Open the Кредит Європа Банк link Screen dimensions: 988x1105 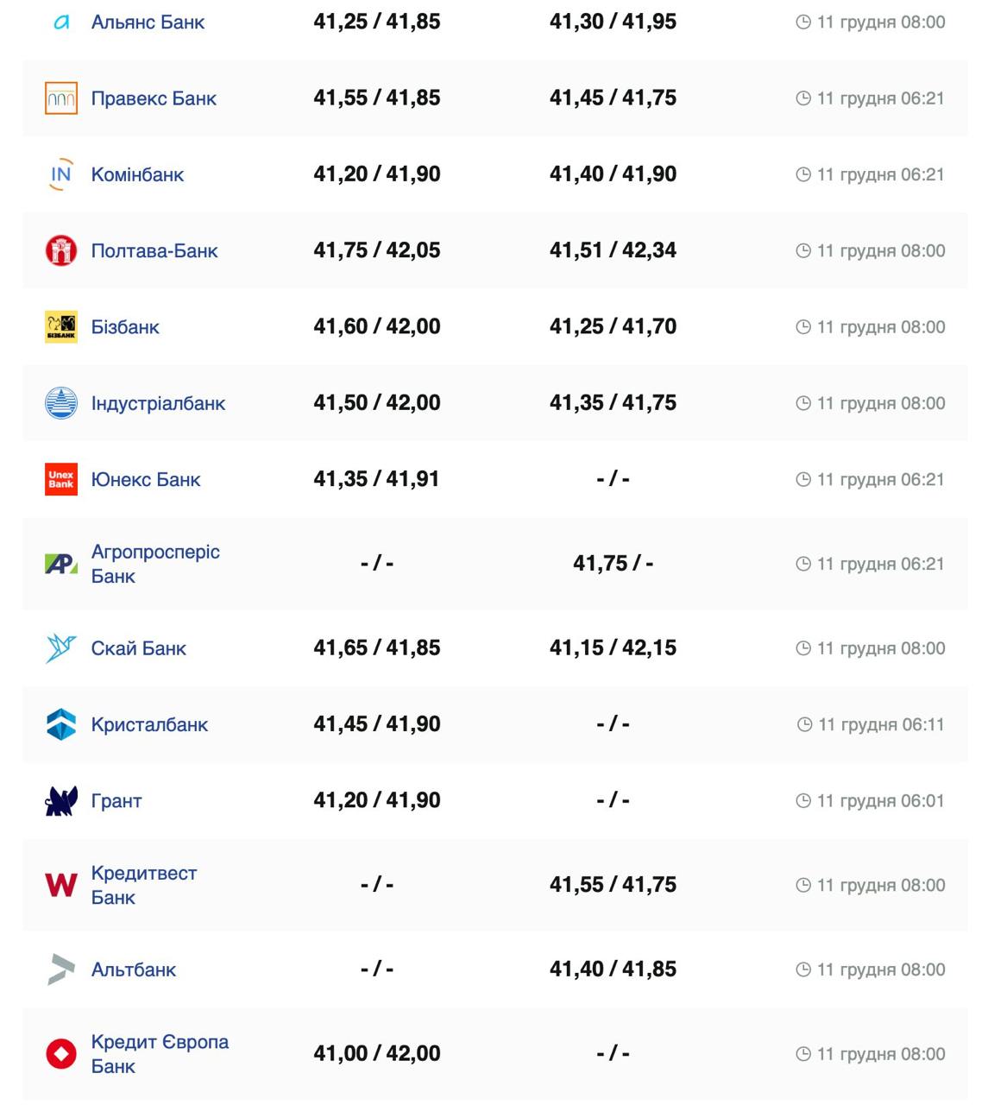[x=160, y=1053]
